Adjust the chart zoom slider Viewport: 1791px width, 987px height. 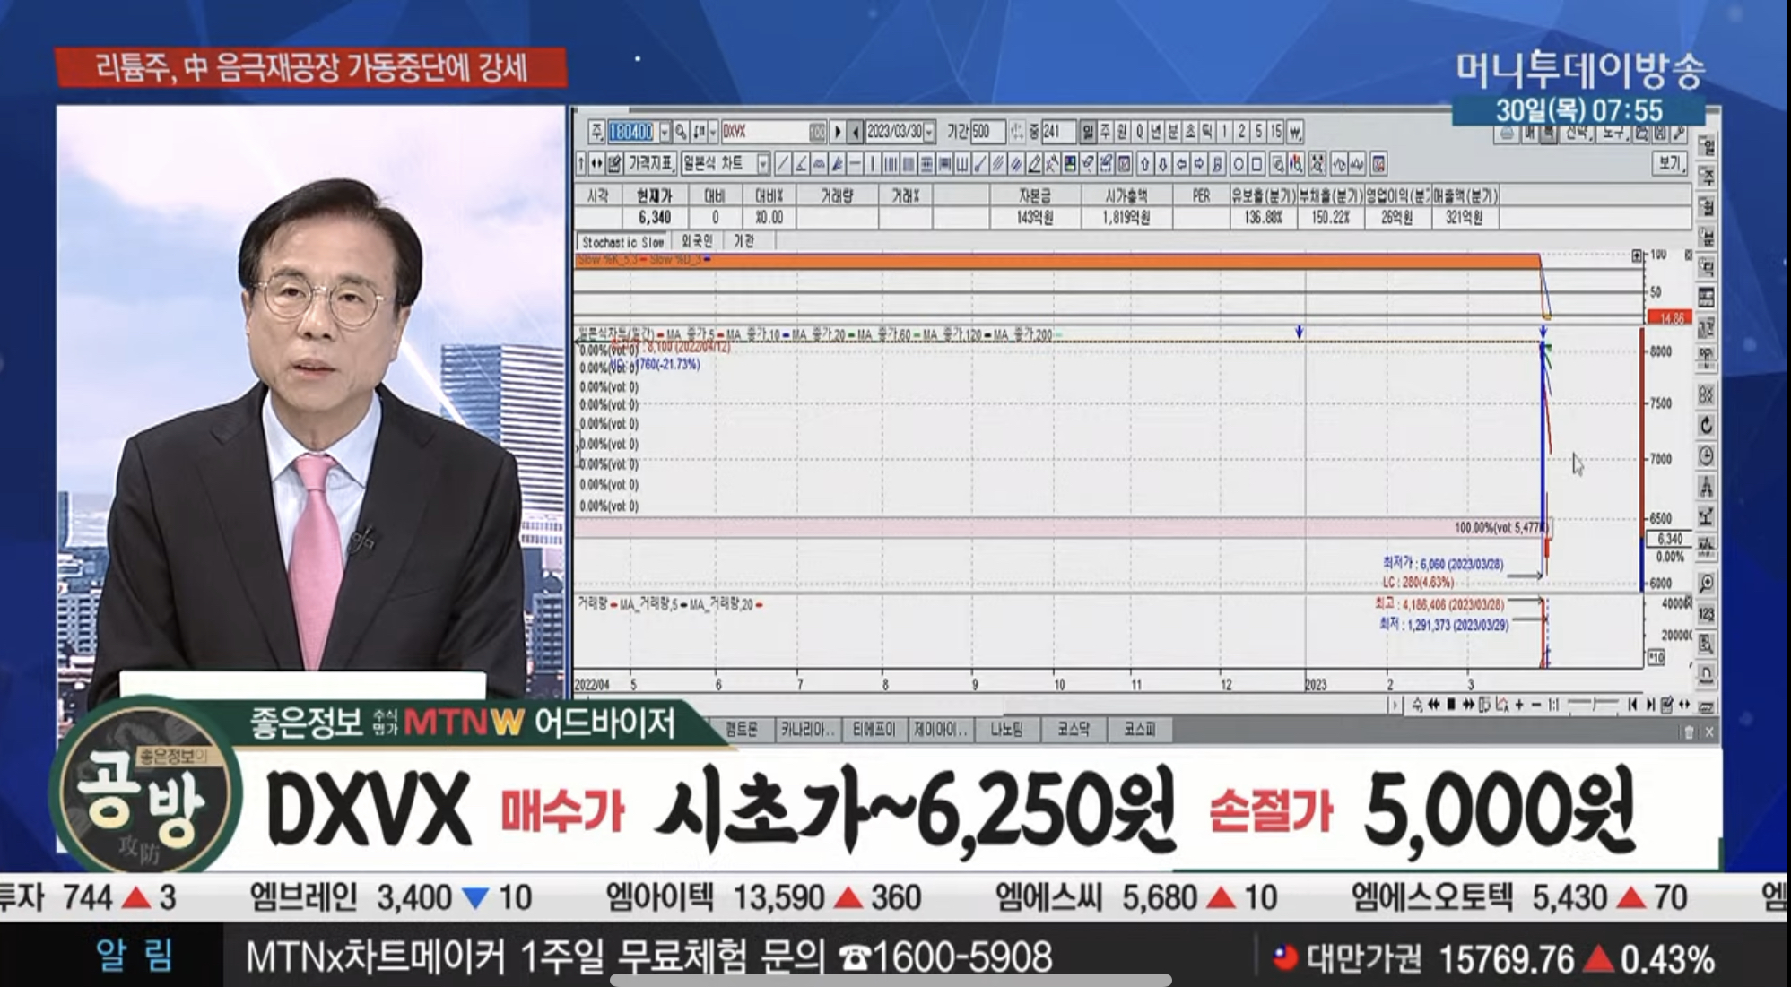point(1593,705)
